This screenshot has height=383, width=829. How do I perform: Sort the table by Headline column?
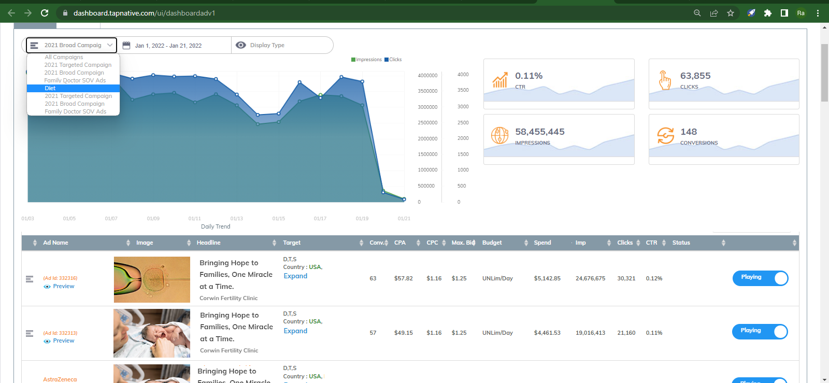274,243
